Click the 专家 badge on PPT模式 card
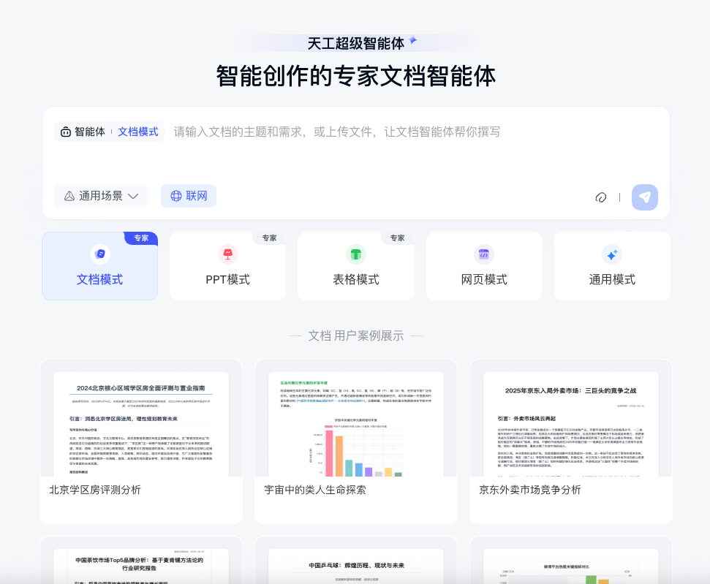710x584 pixels. [x=269, y=238]
